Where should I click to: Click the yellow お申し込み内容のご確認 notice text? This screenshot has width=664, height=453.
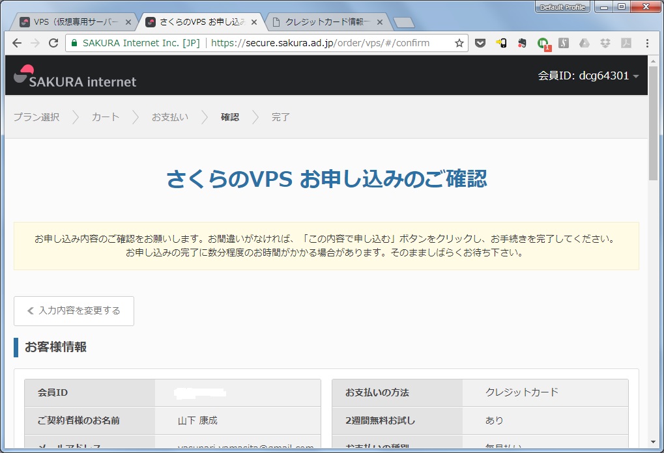coord(326,246)
